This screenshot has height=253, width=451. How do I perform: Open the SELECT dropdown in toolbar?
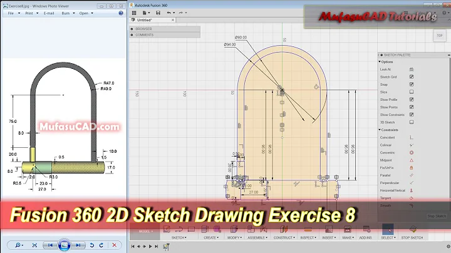[x=388, y=238]
